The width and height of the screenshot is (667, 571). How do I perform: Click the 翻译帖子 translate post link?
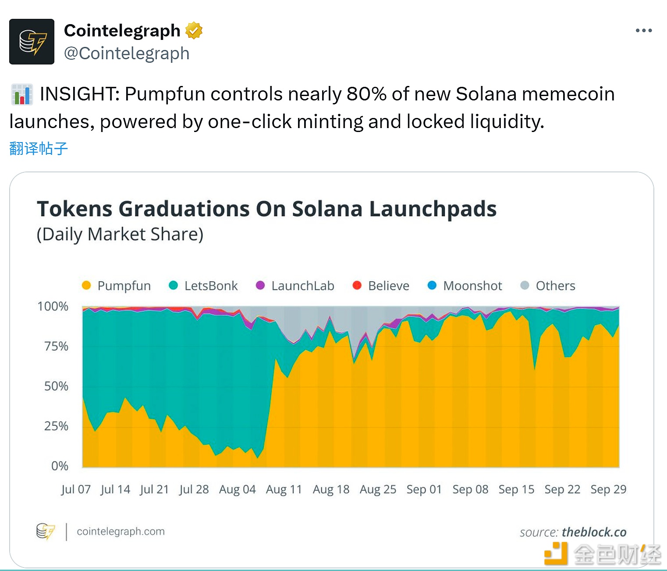(39, 149)
